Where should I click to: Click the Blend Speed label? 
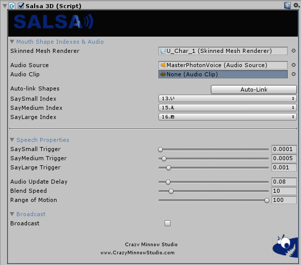click(x=29, y=191)
